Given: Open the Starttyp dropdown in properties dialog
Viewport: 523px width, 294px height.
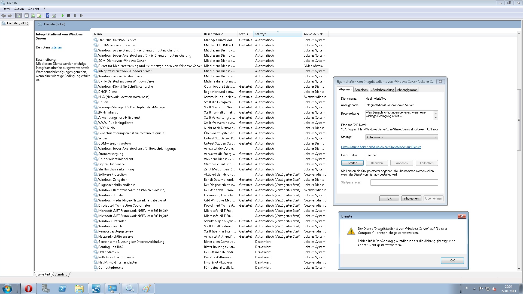Looking at the screenshot, I should (x=402, y=137).
